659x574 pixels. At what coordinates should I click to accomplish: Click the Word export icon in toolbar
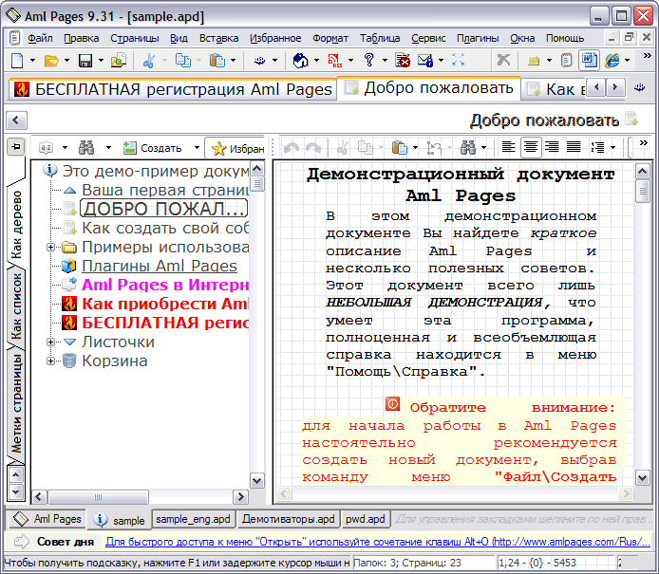click(x=589, y=61)
